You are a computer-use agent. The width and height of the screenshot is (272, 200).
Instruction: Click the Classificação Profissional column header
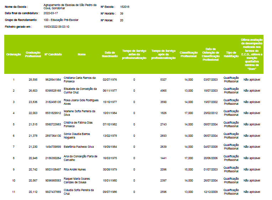(x=189, y=54)
